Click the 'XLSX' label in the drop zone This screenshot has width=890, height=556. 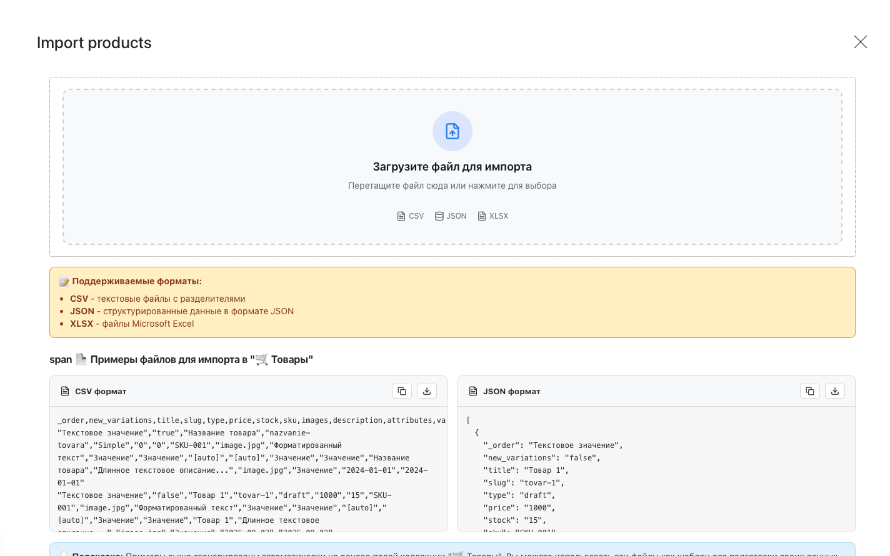pyautogui.click(x=499, y=216)
